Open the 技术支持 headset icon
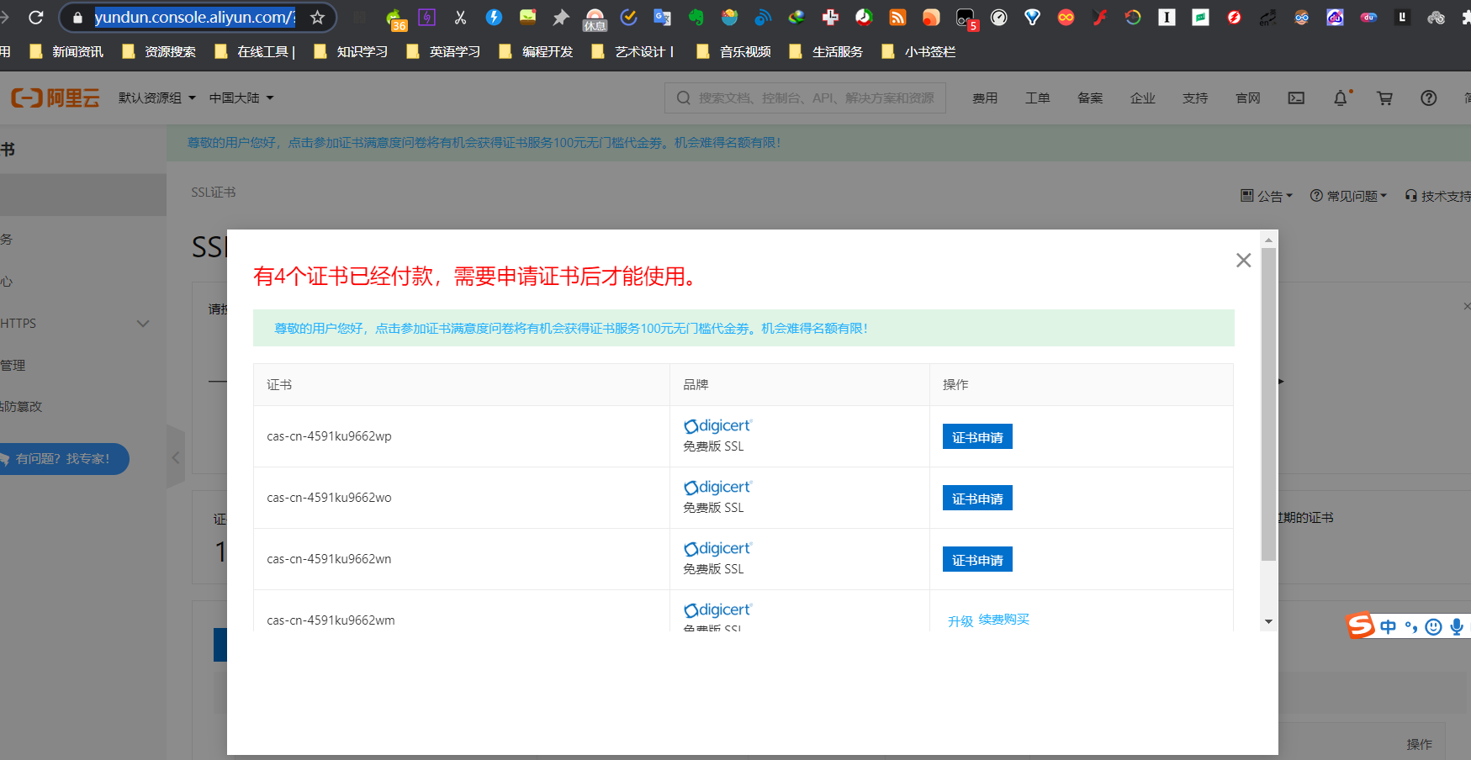This screenshot has height=760, width=1471. [1410, 195]
